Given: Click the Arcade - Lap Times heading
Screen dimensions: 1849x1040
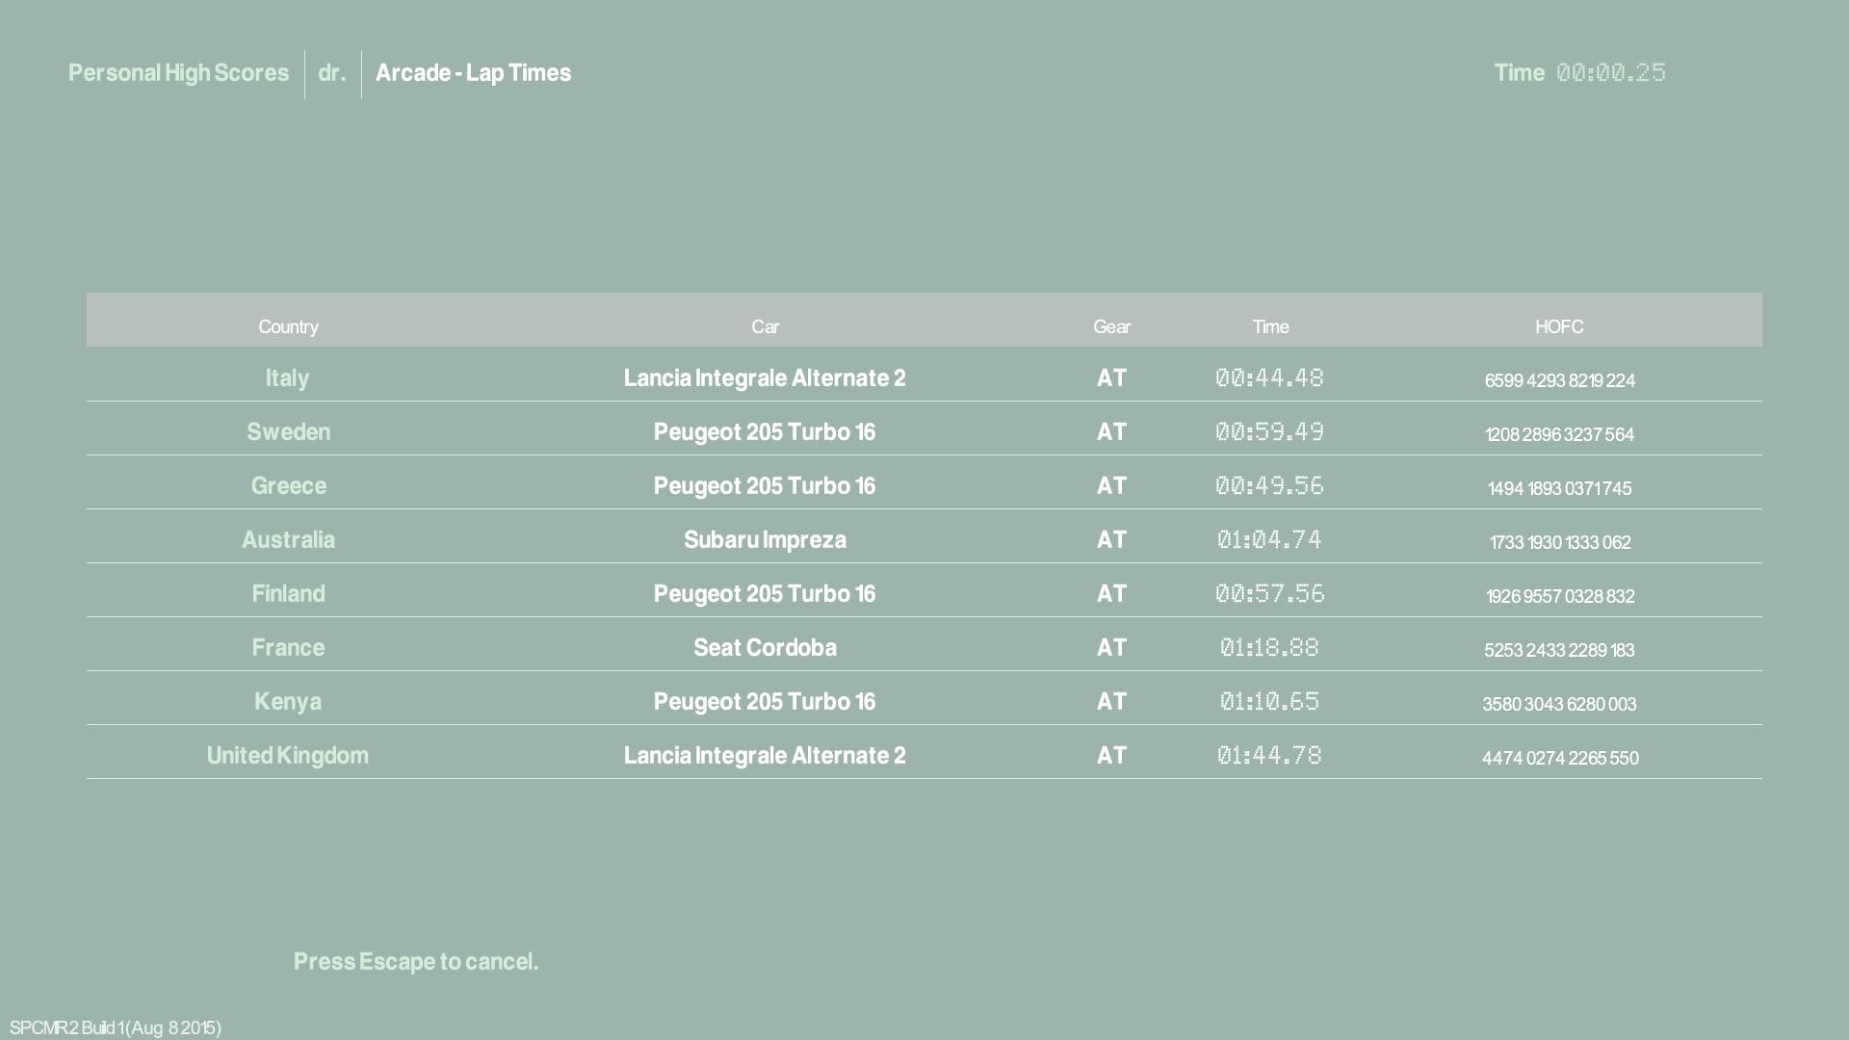Looking at the screenshot, I should point(473,73).
